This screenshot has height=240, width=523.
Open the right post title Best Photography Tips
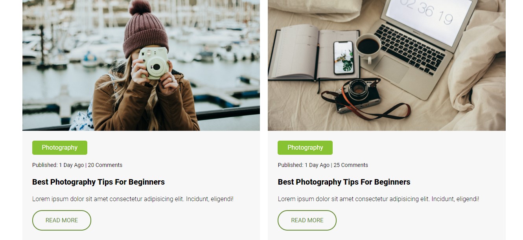pos(344,182)
